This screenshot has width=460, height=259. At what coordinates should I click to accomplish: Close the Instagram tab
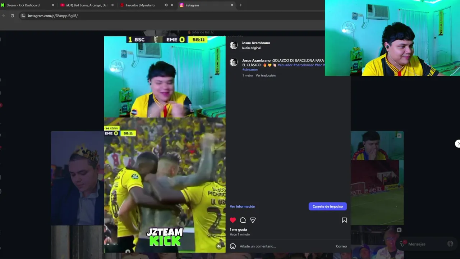(232, 5)
